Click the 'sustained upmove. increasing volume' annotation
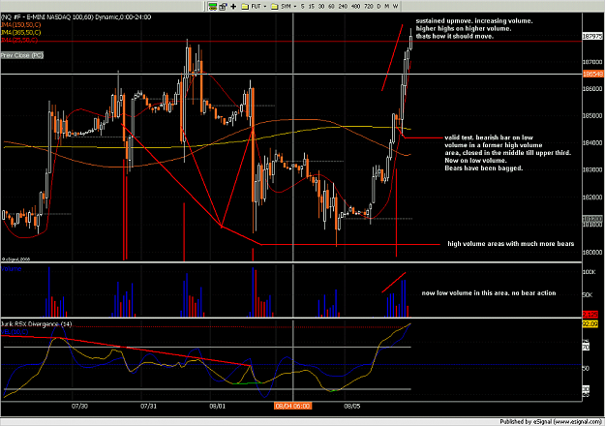This screenshot has width=605, height=426. click(x=474, y=21)
